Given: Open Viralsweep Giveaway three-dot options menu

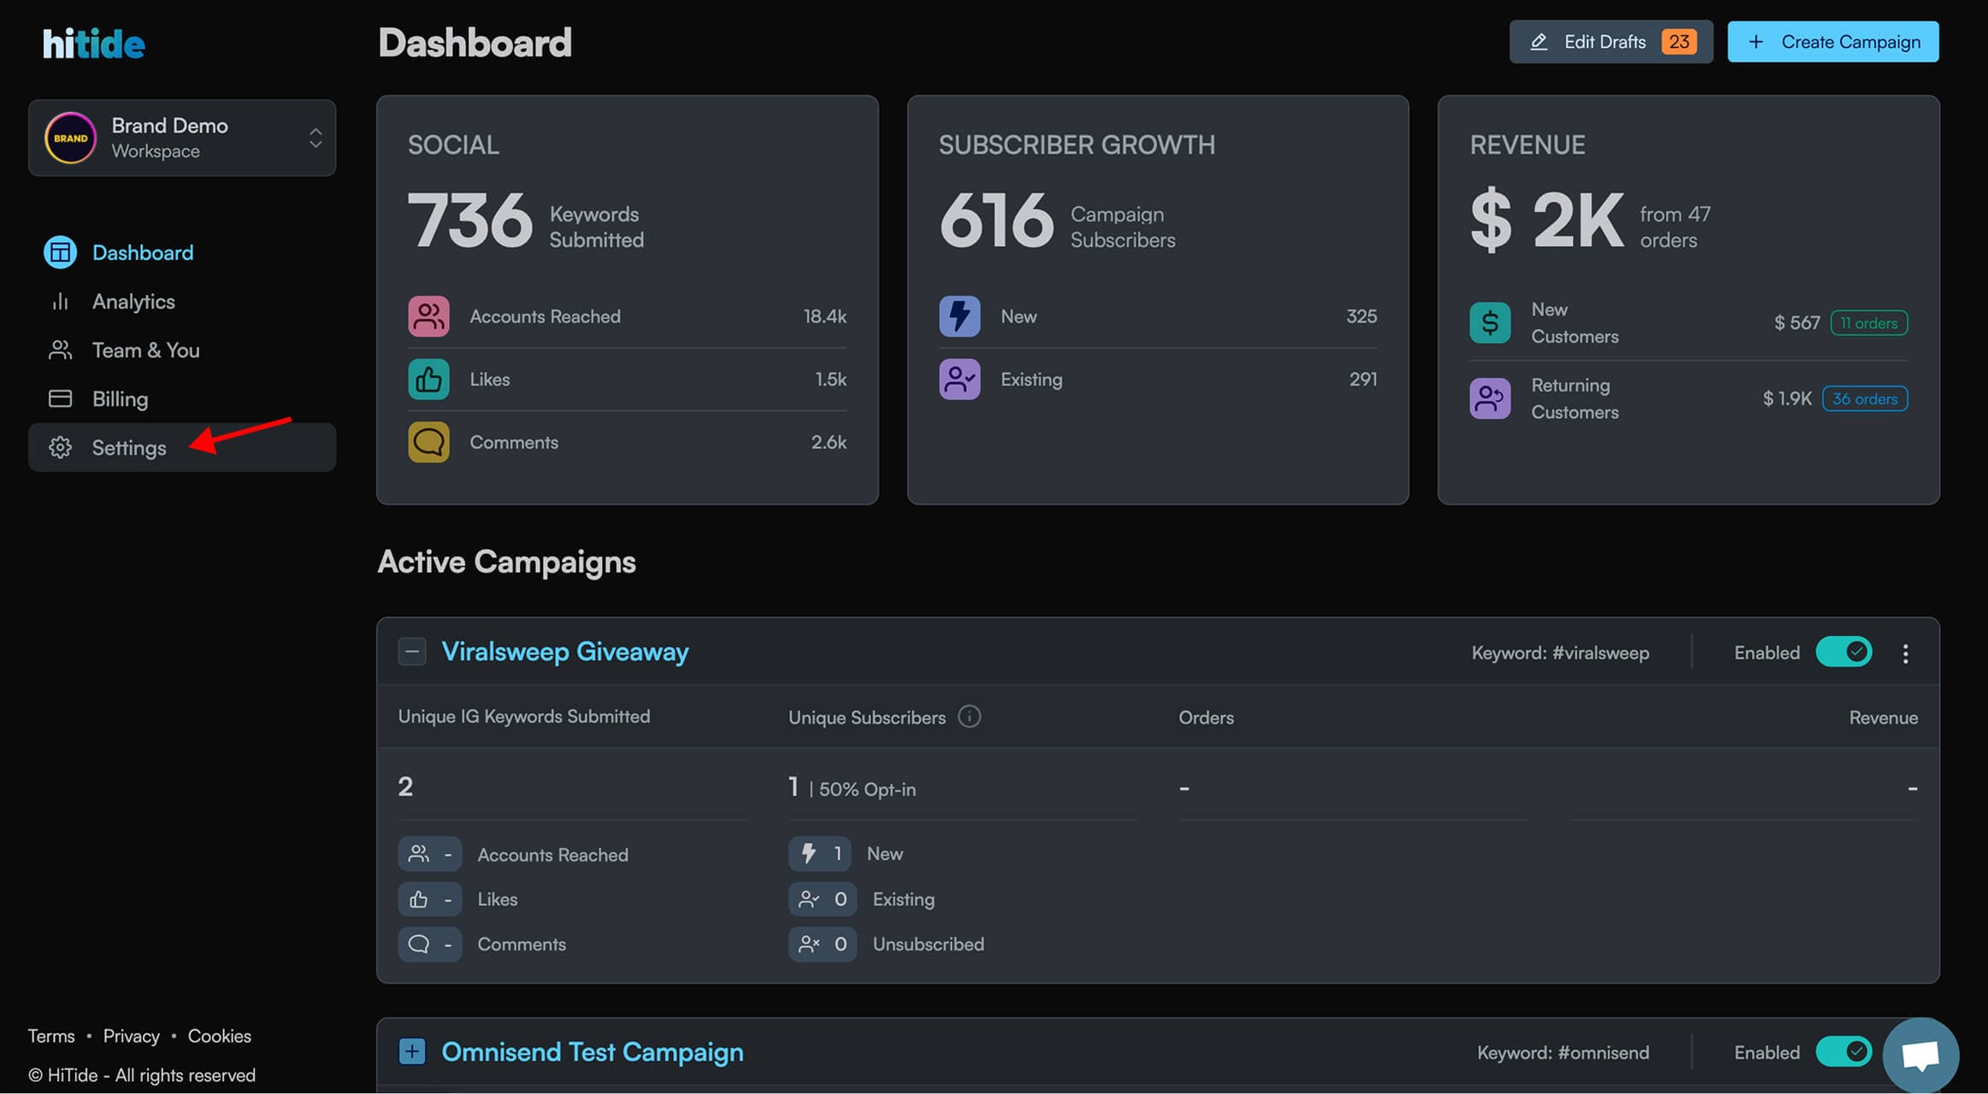Looking at the screenshot, I should click(x=1905, y=653).
